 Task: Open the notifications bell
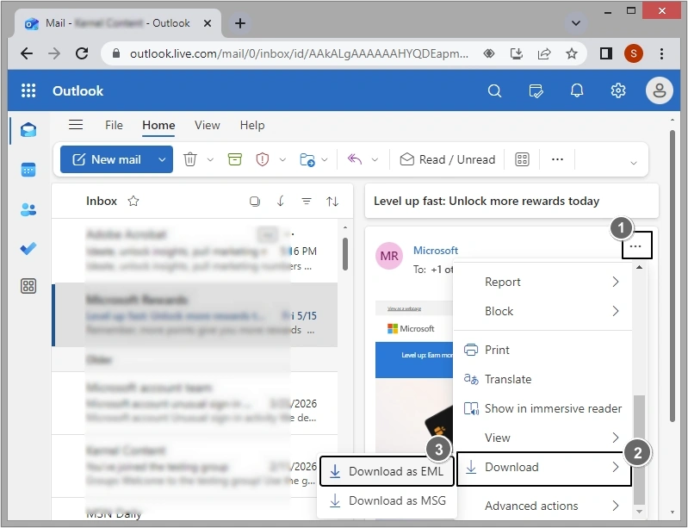pos(577,90)
